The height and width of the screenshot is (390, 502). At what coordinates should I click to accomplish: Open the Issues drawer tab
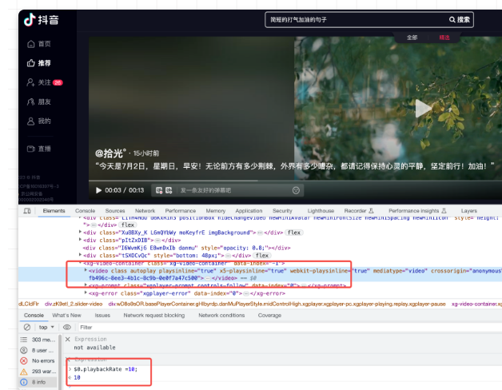tap(102, 316)
